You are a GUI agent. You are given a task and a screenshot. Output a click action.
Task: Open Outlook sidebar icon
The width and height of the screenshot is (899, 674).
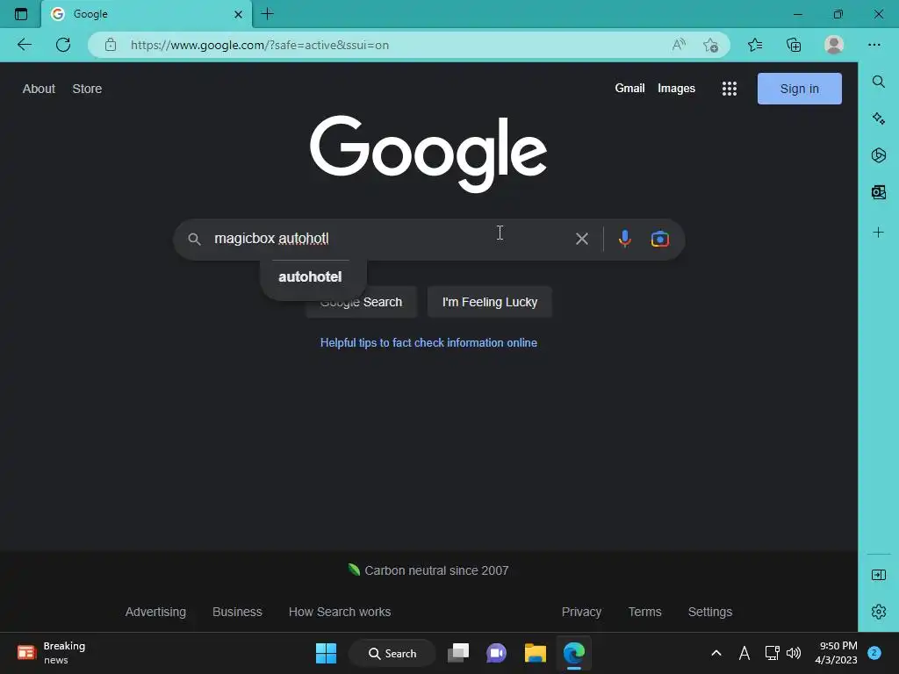878,192
